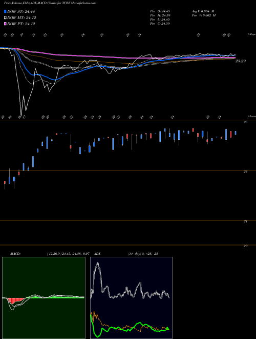256x339 pixels.
Task: Click the 20 price axis label
Action: pyautogui.click(x=245, y=246)
